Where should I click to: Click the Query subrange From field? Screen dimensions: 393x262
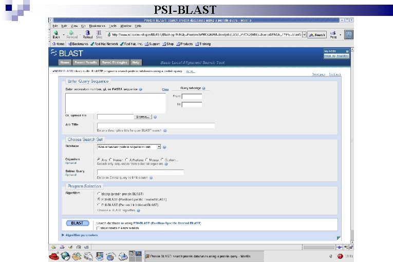(x=192, y=96)
